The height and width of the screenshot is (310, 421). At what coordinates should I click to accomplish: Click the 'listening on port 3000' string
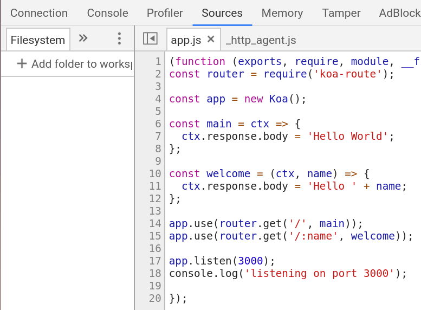click(x=320, y=274)
